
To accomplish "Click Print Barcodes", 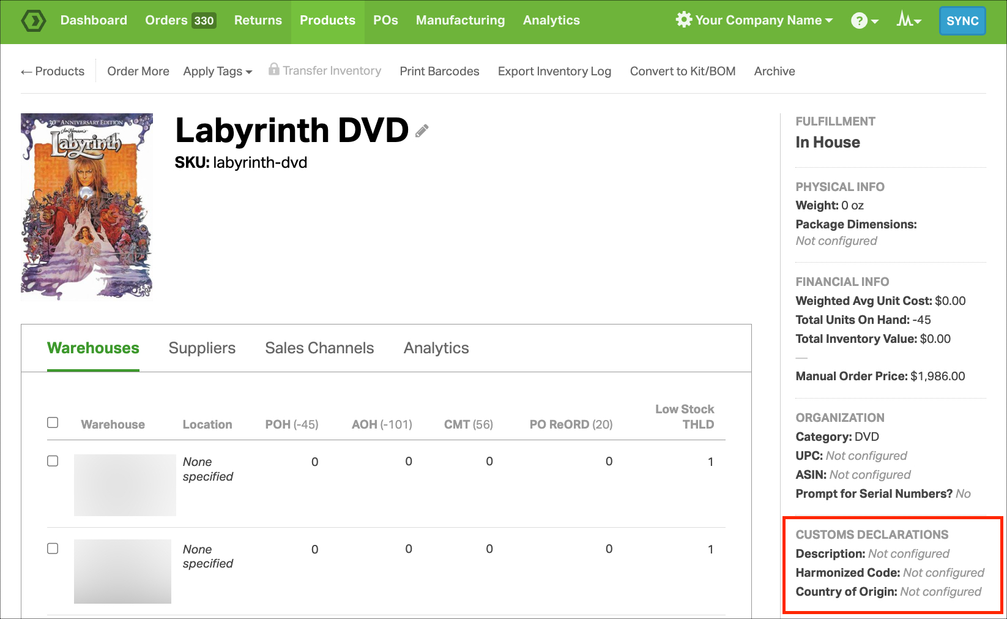I will (x=439, y=71).
